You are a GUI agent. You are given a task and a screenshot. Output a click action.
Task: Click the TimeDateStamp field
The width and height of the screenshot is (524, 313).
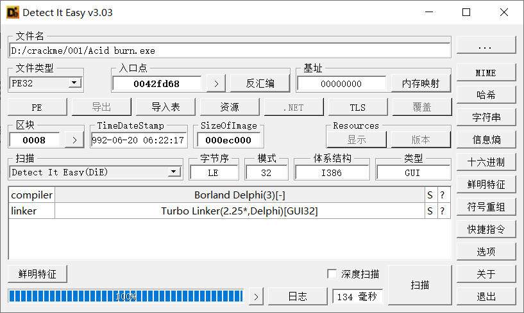point(139,140)
